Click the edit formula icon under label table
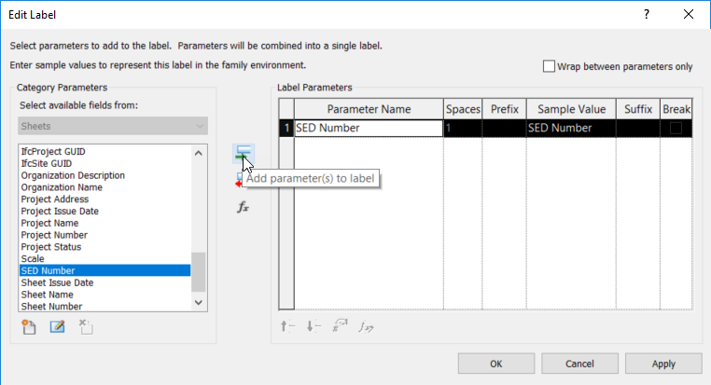 [x=366, y=326]
